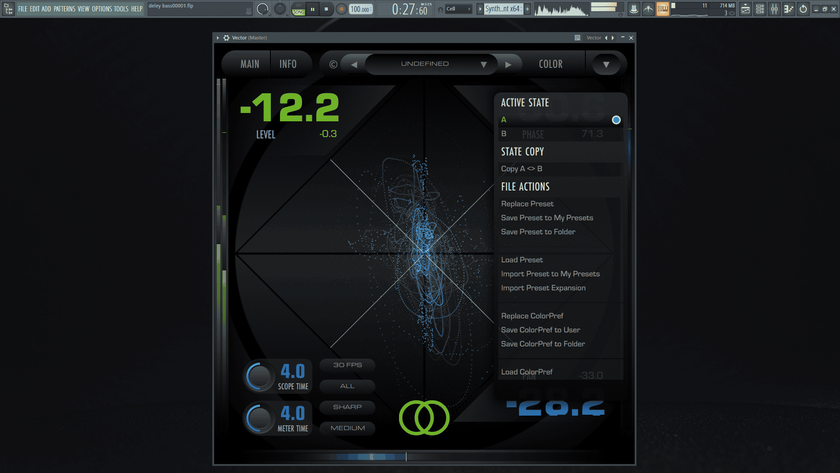Open Vector plugin gear settings icon
The width and height of the screenshot is (840, 473).
[226, 38]
